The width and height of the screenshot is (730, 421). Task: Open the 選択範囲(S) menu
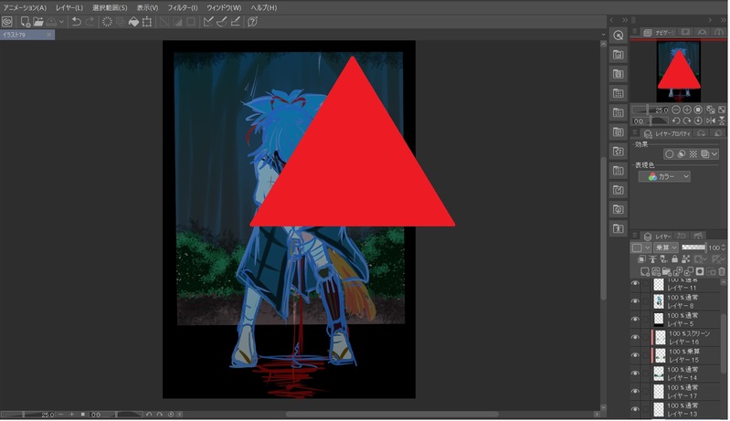(110, 8)
